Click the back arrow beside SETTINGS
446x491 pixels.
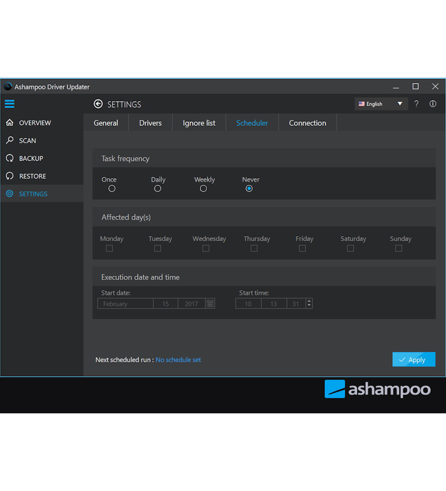point(98,104)
